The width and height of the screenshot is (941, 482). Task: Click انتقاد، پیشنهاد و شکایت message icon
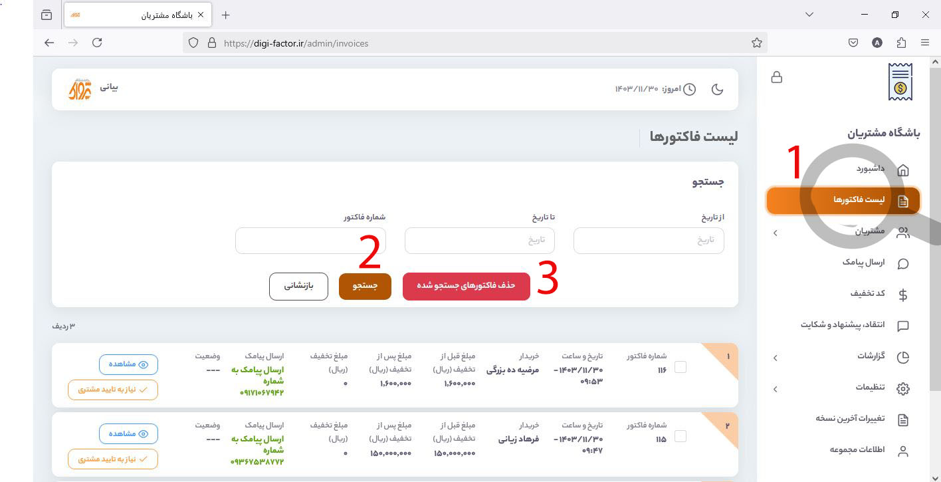click(902, 326)
